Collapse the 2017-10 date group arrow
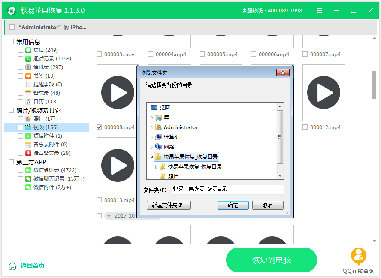This screenshot has width=381, height=278. 109,216
